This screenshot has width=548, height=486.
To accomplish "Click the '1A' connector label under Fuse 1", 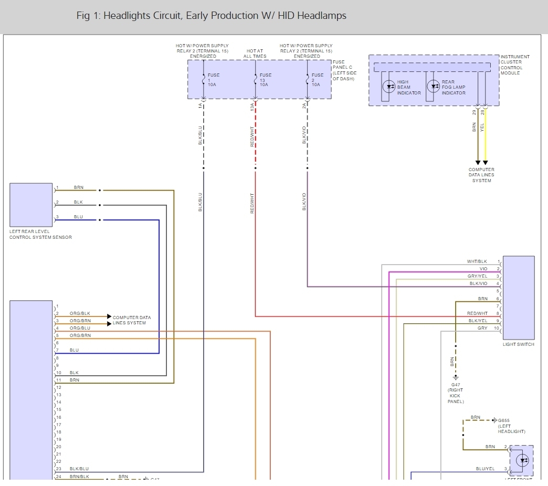I will 201,105.
